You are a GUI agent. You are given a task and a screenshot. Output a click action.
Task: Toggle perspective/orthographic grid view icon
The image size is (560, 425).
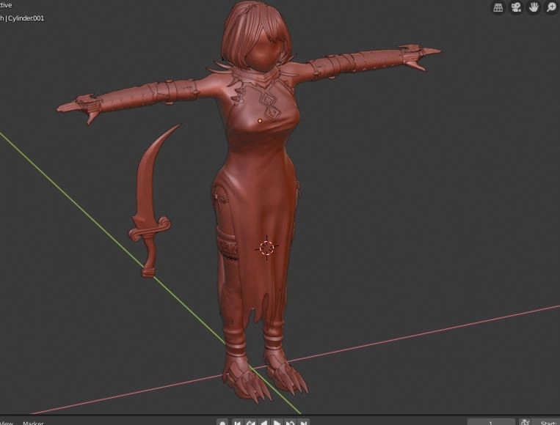498,7
